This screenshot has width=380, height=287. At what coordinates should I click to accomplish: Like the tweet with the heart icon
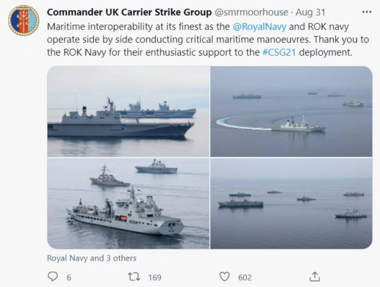pos(224,277)
